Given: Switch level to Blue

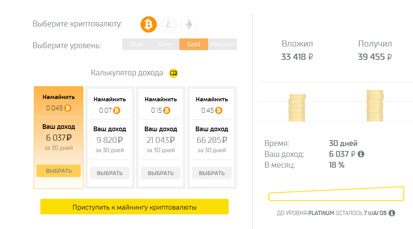Looking at the screenshot, I should (137, 44).
